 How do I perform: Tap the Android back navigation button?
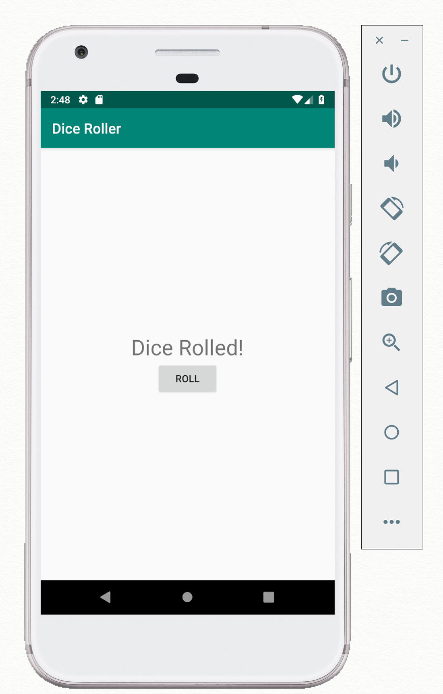pyautogui.click(x=105, y=597)
